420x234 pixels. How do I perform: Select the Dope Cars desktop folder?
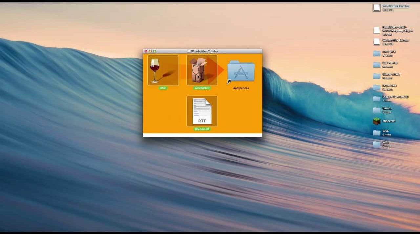click(x=377, y=87)
